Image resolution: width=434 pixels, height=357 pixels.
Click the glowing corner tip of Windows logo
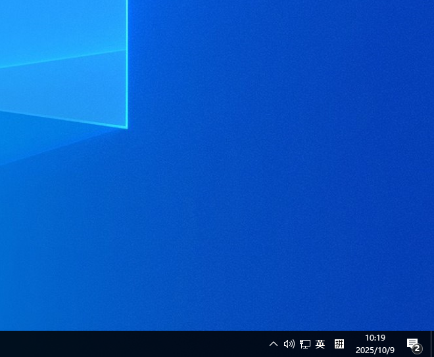[126, 127]
